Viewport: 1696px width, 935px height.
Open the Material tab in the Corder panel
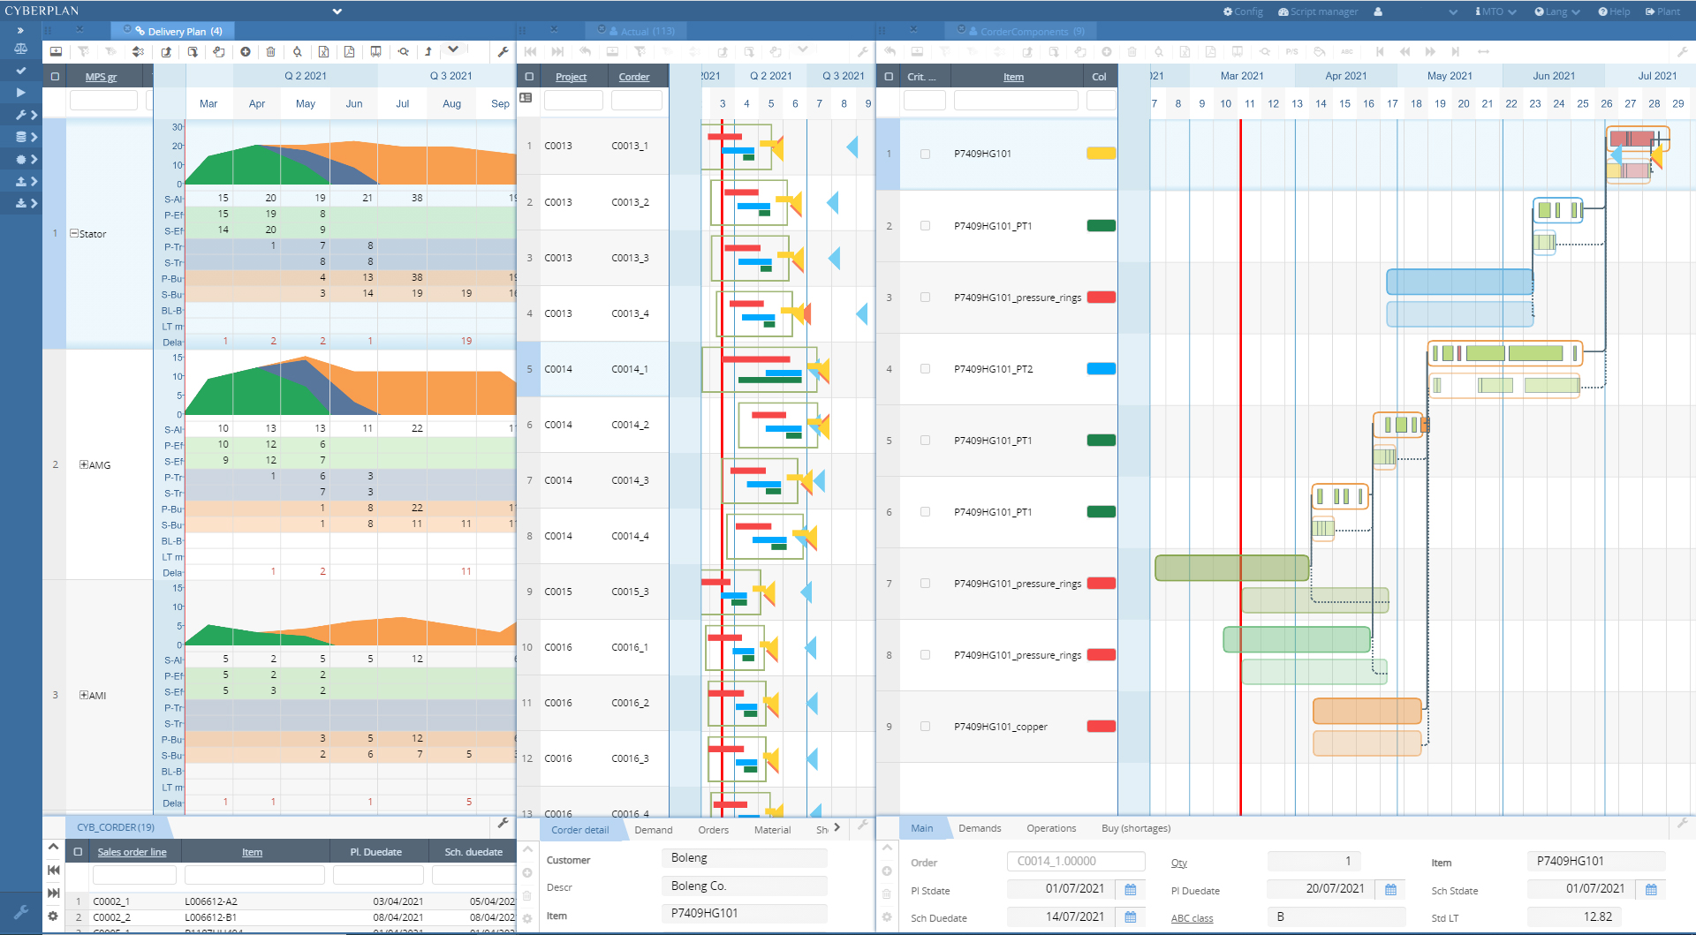tap(772, 830)
